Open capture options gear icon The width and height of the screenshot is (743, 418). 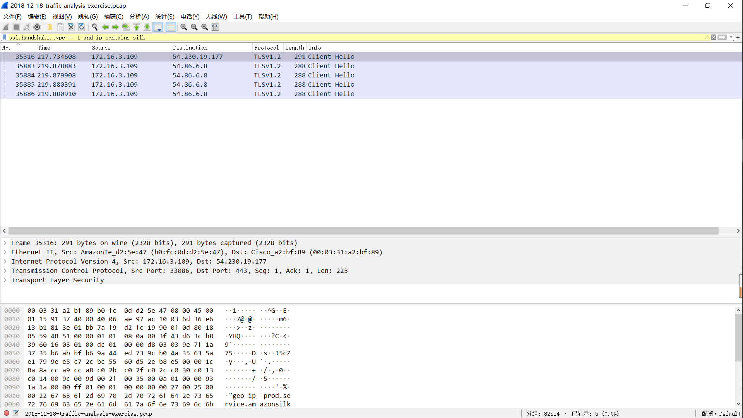coord(37,27)
